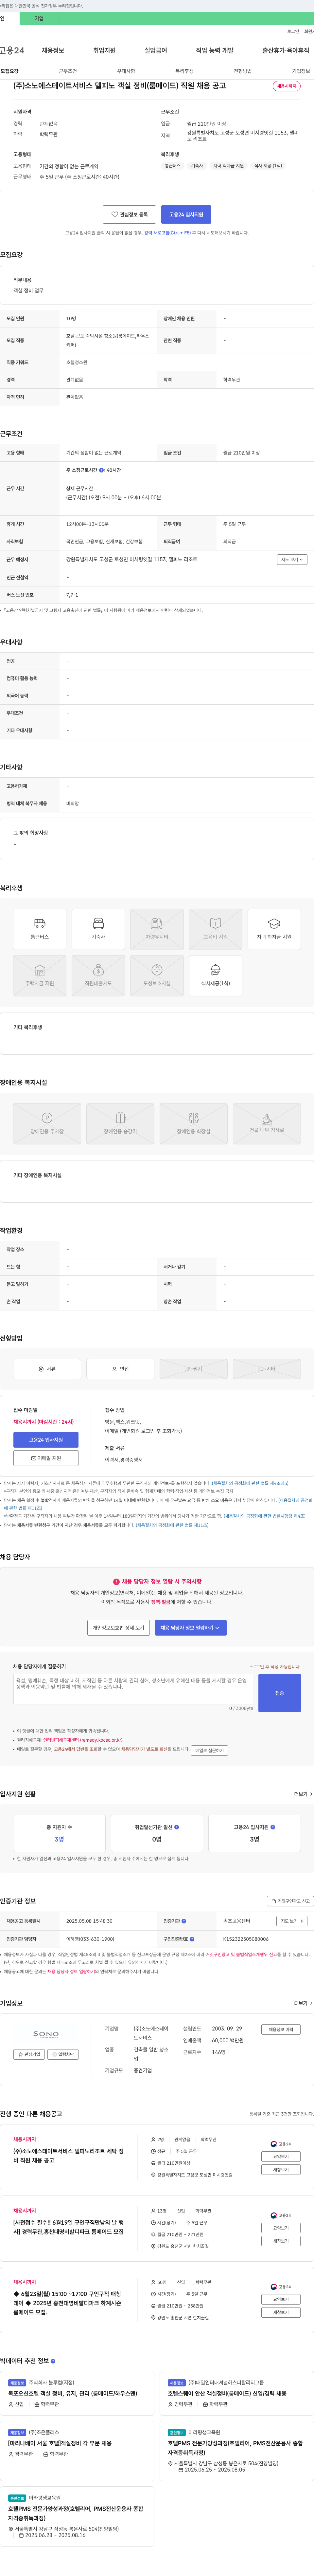Image resolution: width=314 pixels, height=2576 pixels.
Task: Click the 메일로 질문하기 button
Action: (209, 1750)
